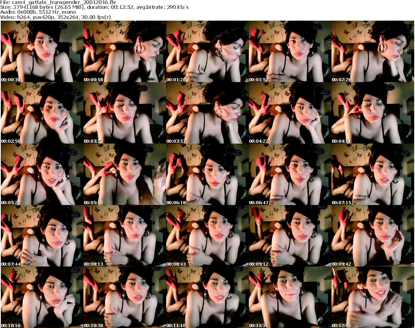
Task: Click the frame stamped 00:11:36
Action: 290,297
